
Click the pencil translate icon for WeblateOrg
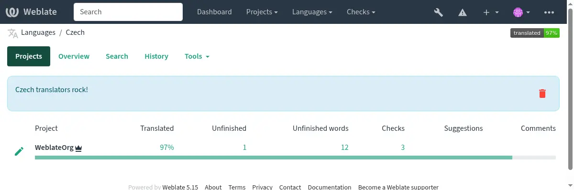click(x=19, y=151)
